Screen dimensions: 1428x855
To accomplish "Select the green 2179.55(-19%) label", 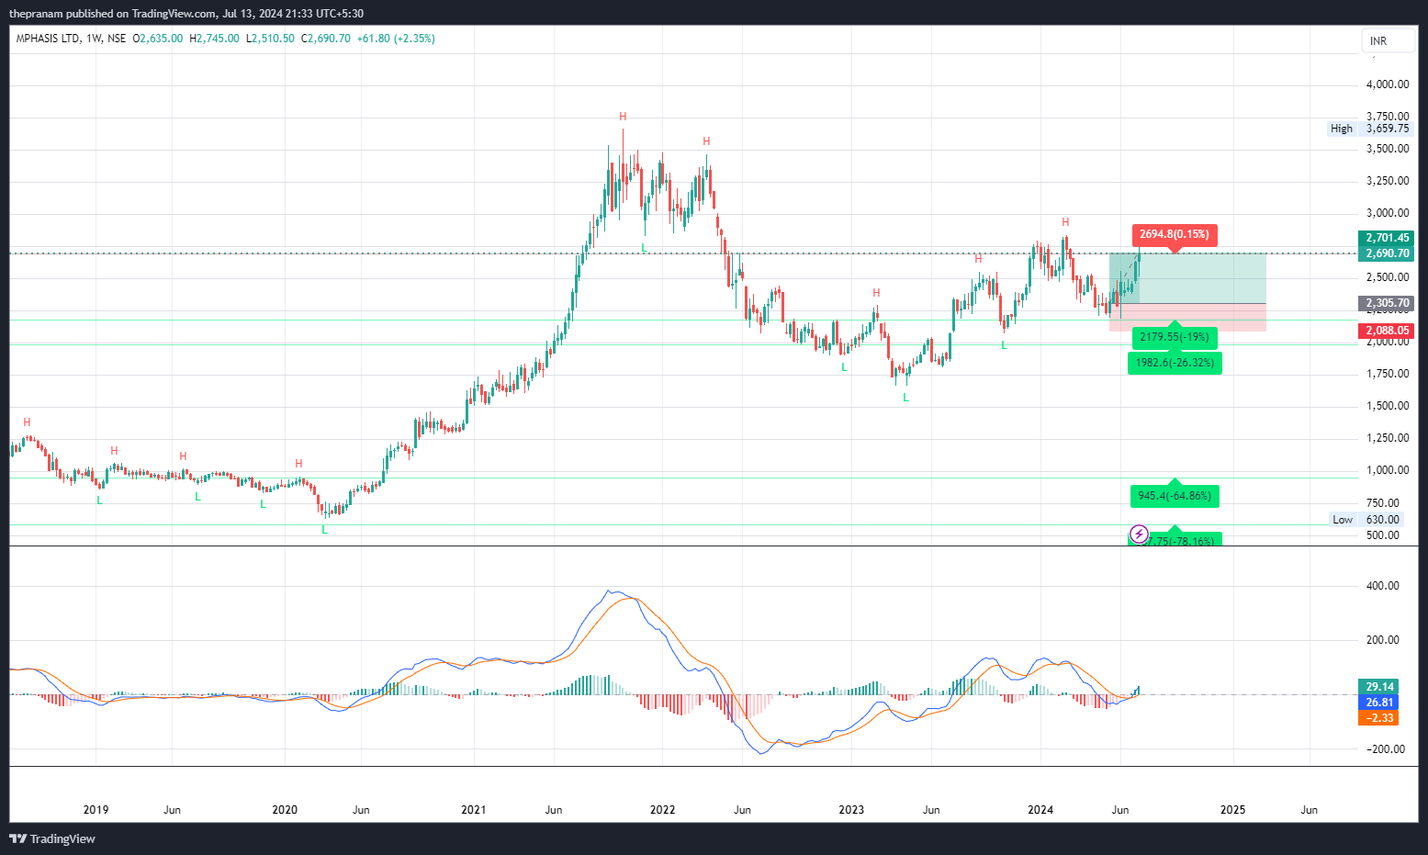I will 1175,337.
